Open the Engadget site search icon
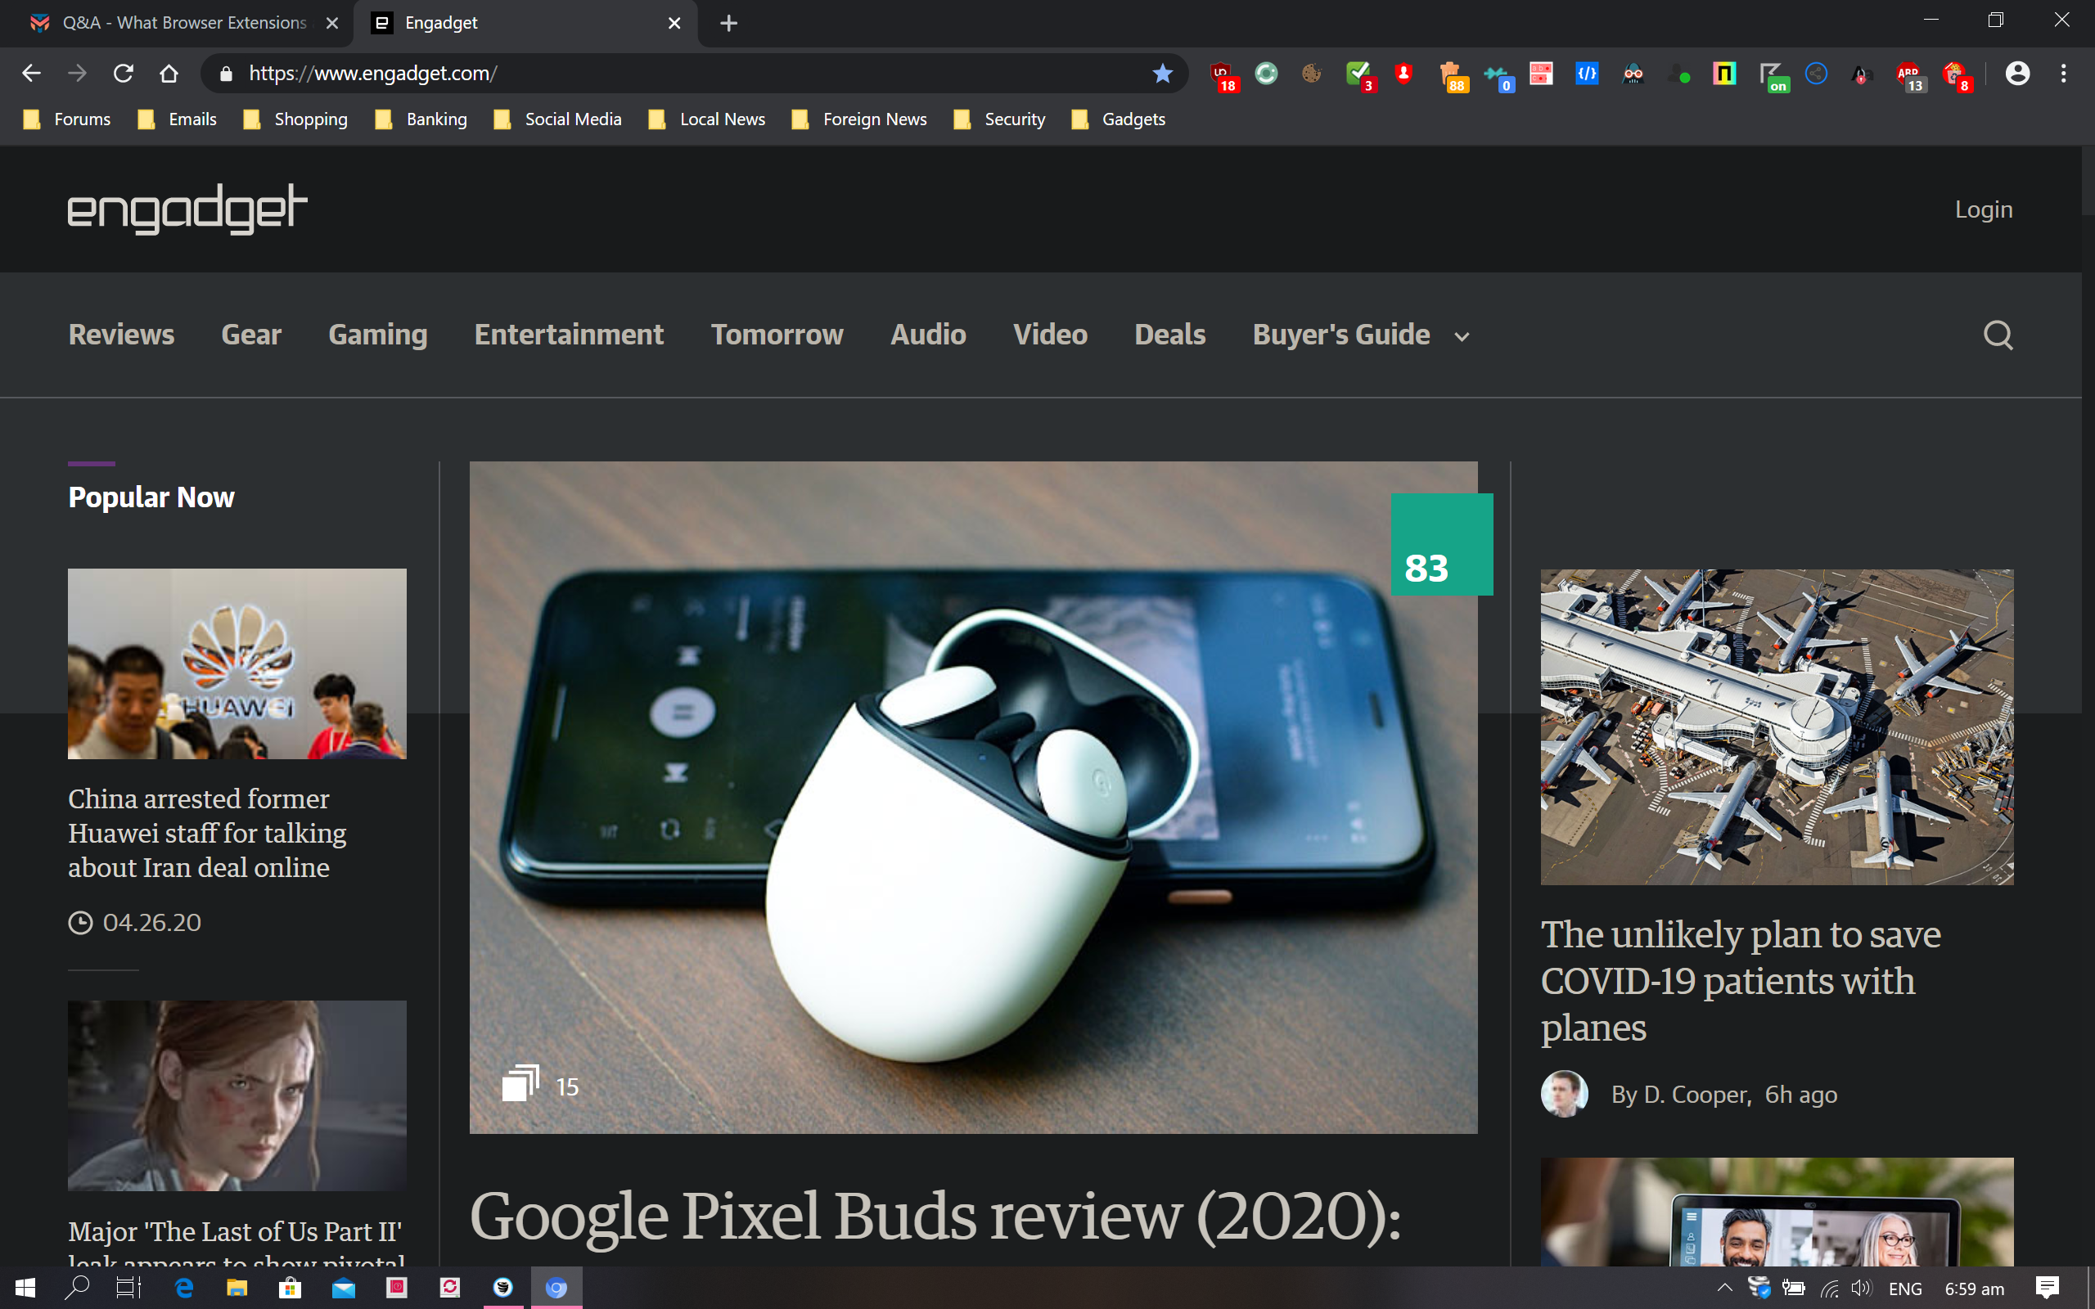The image size is (2095, 1309). point(1997,335)
